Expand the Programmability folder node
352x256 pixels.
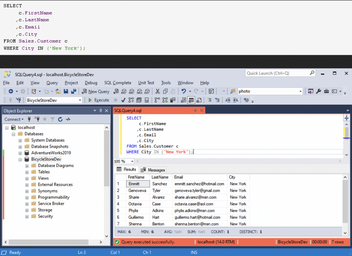click(27, 198)
